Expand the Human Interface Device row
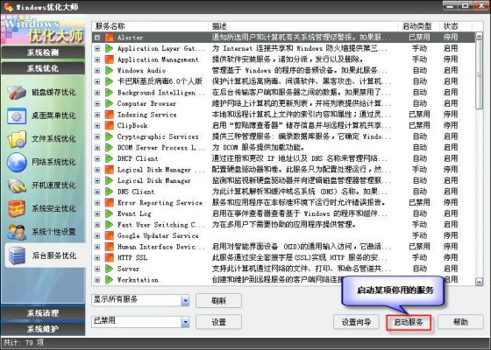The image size is (491, 350). click(x=97, y=247)
